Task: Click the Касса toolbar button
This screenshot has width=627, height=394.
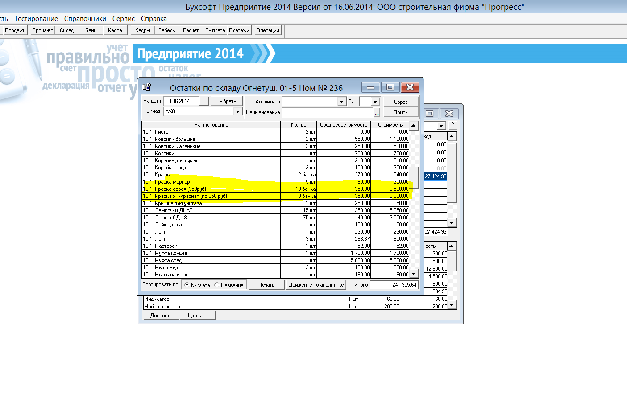Action: 115,30
